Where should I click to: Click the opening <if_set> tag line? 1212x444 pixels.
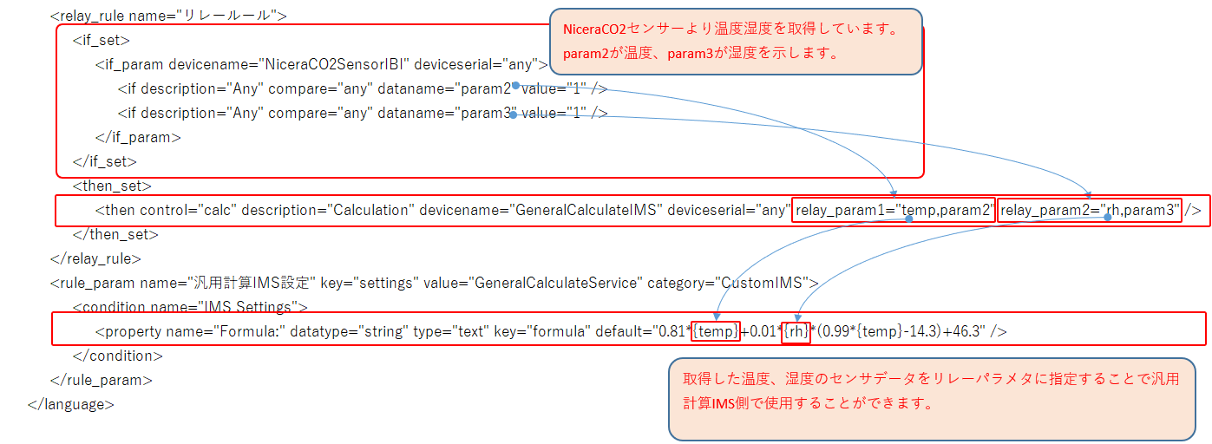click(102, 39)
